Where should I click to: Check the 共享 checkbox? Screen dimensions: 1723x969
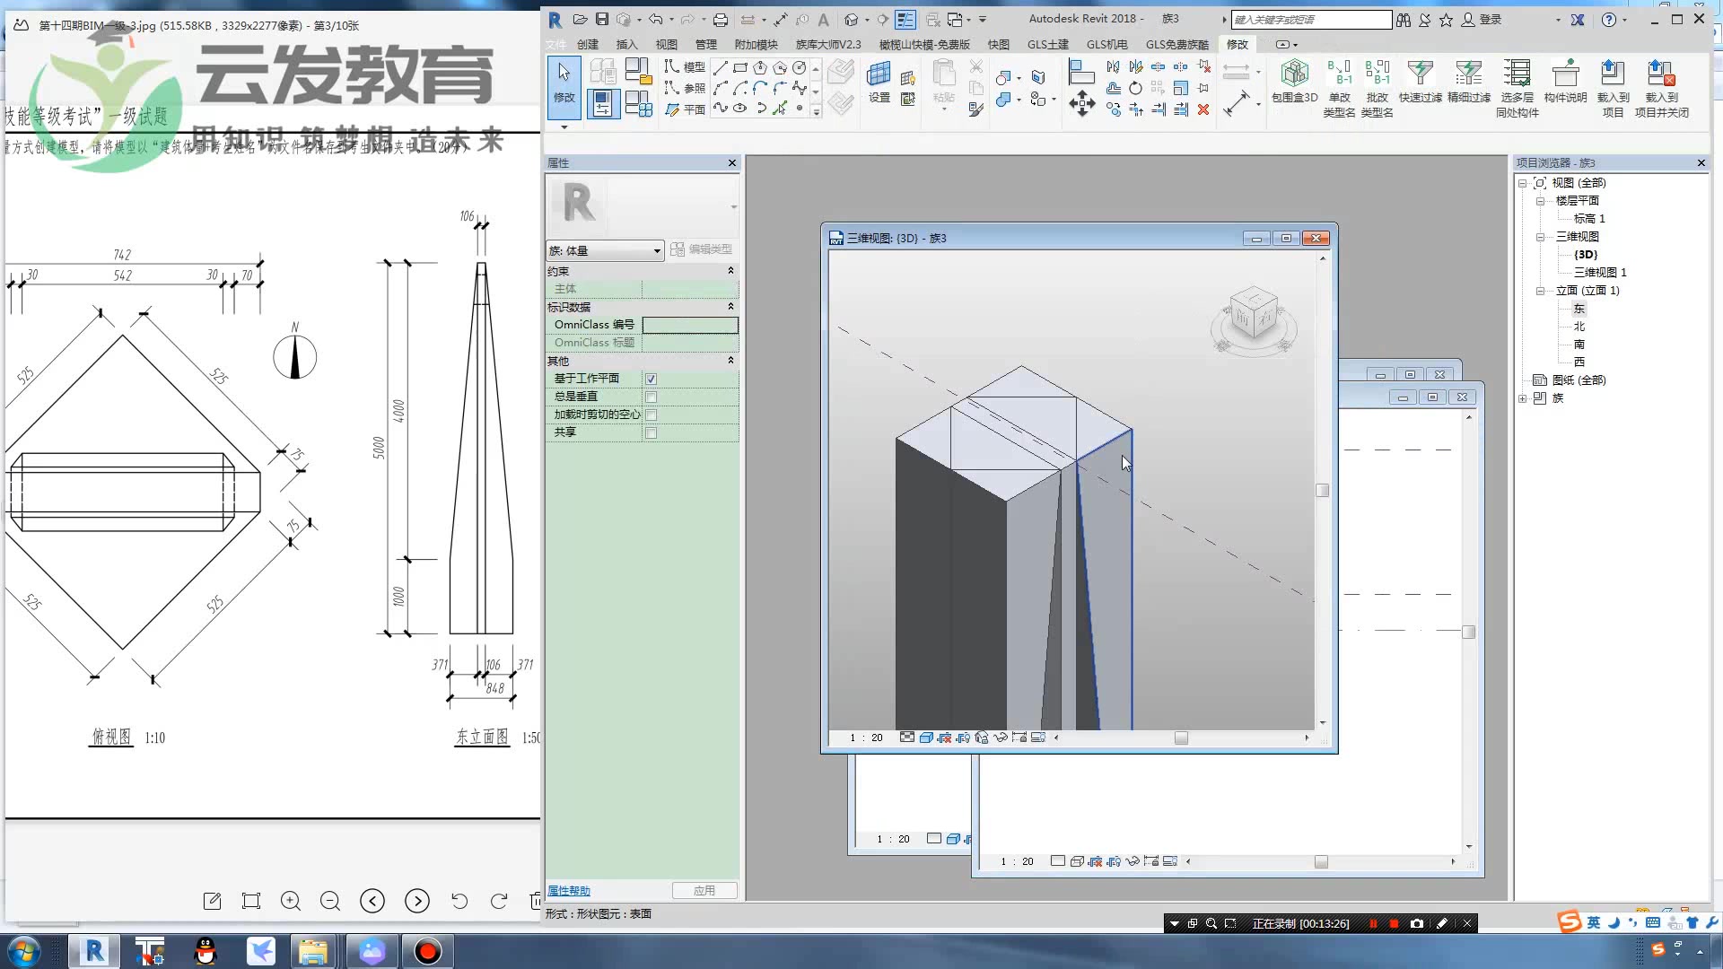click(652, 432)
